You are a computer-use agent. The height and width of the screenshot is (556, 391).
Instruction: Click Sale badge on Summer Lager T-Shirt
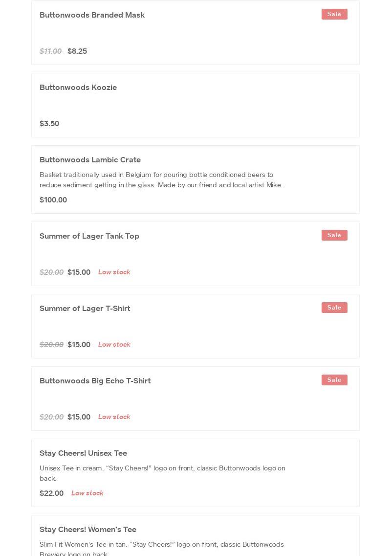coord(334,308)
